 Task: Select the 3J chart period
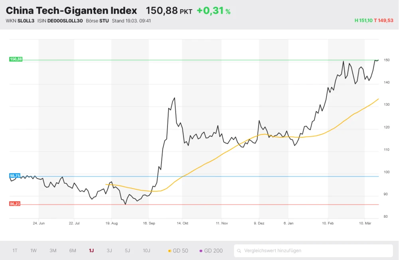click(x=109, y=250)
